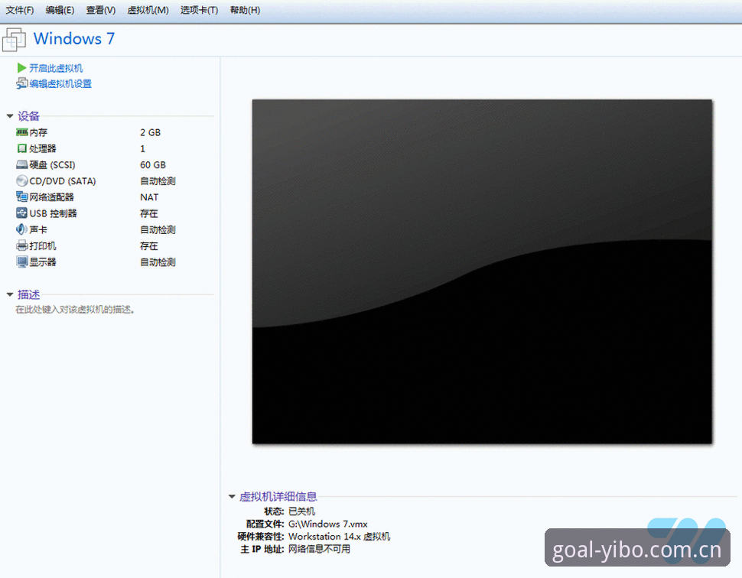
Task: Open the 编辑(E) menu
Action: point(60,10)
